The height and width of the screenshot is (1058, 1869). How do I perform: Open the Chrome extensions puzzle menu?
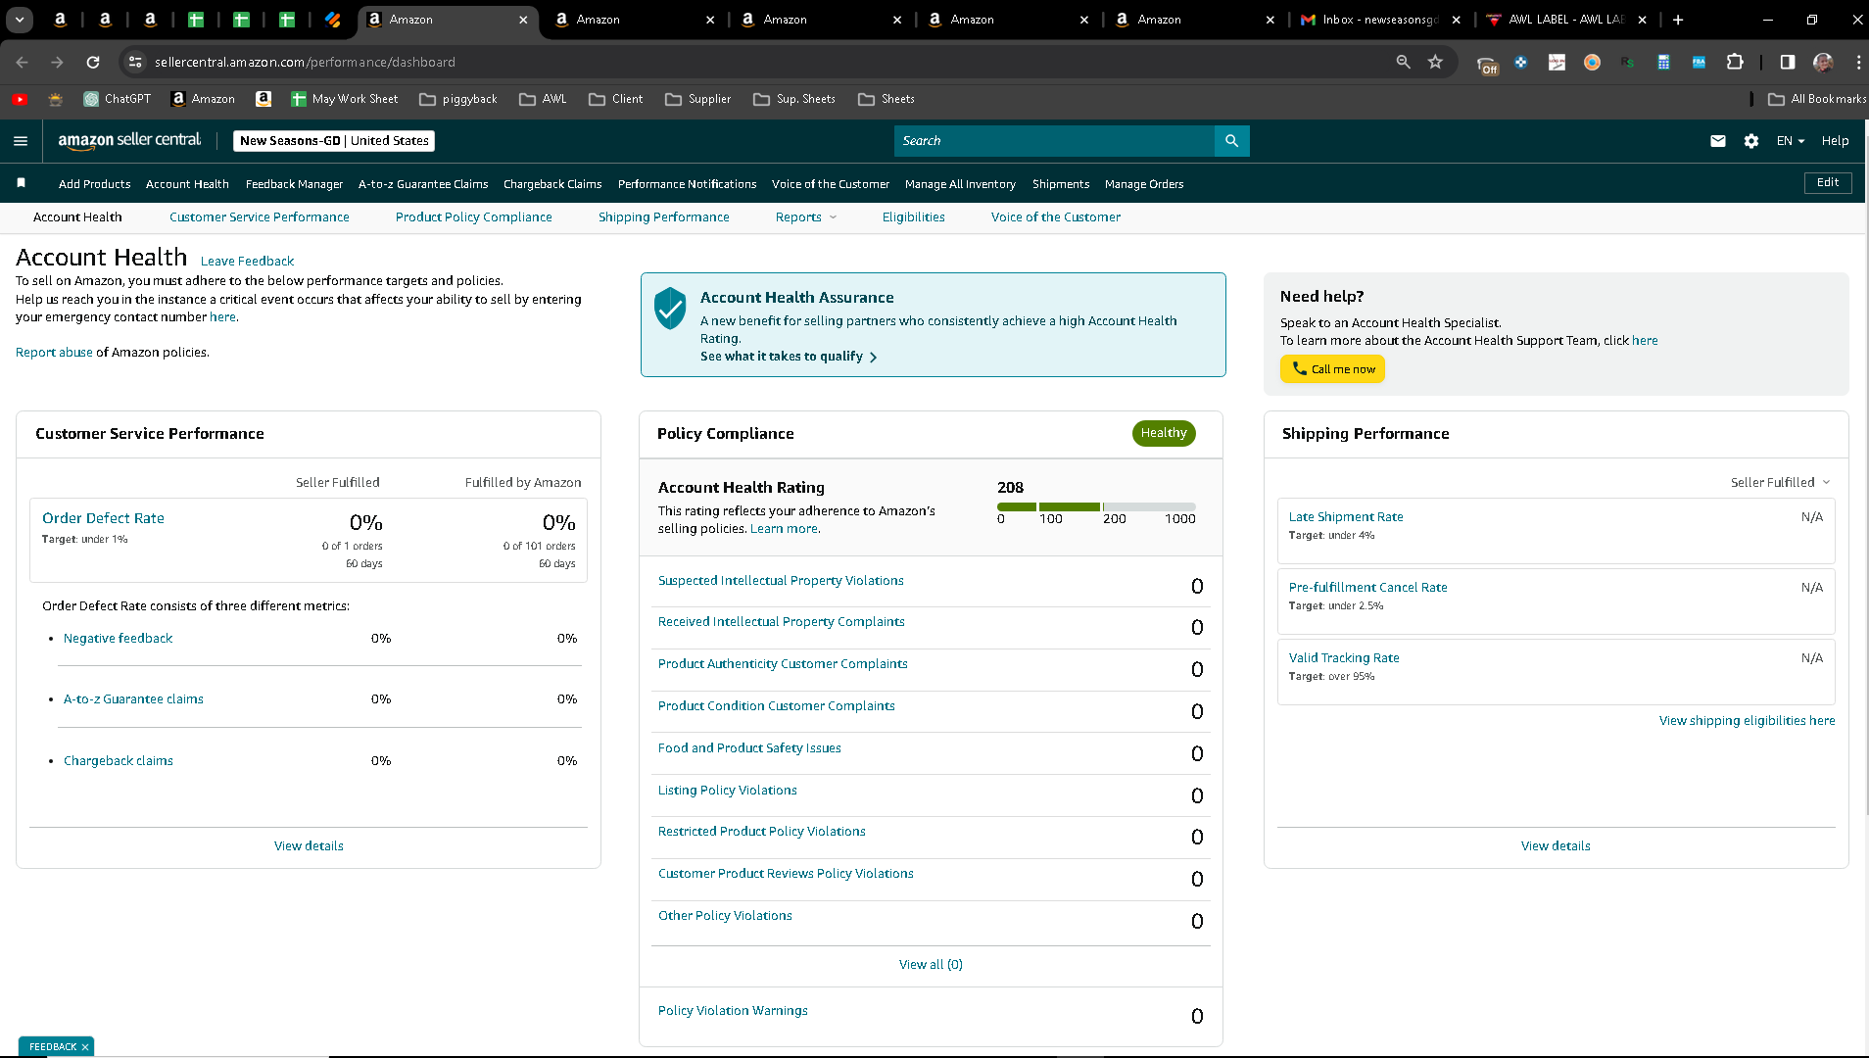[x=1735, y=62]
